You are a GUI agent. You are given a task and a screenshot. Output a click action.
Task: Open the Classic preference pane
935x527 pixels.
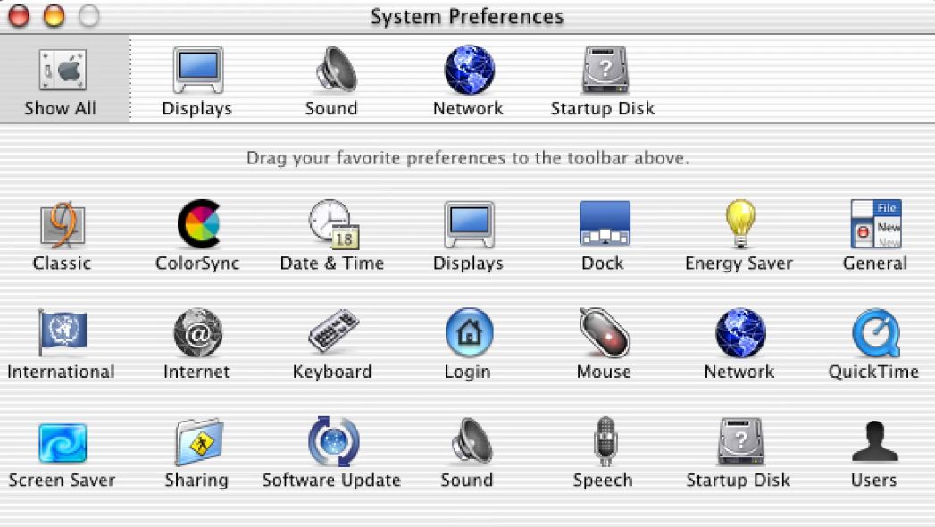click(62, 225)
